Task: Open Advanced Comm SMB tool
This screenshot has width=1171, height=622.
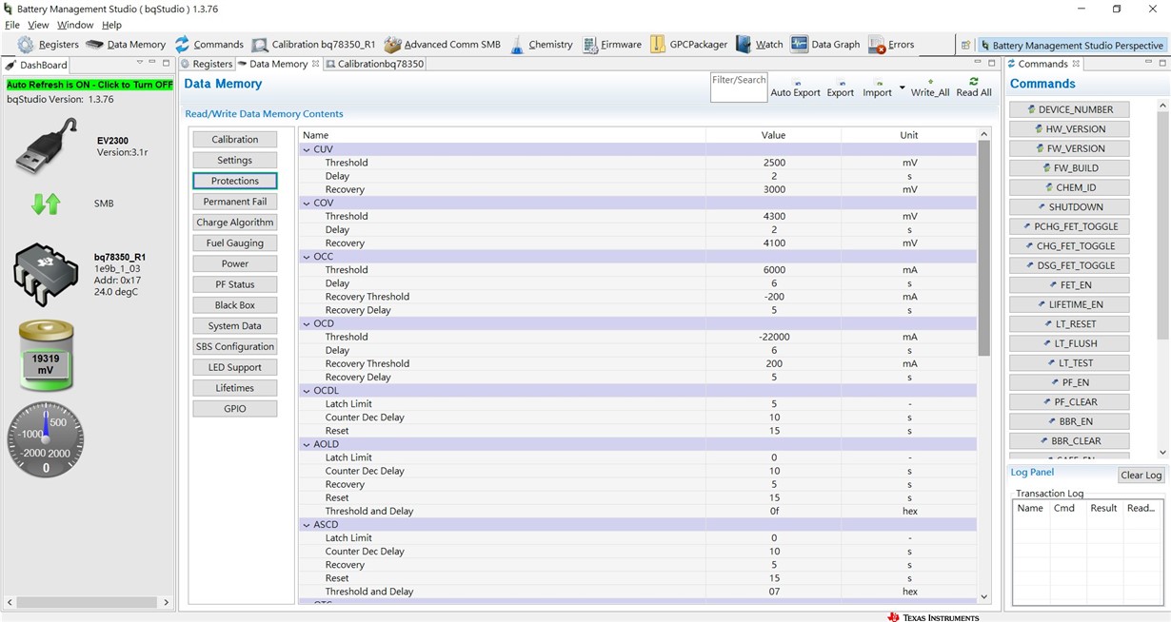Action: (442, 45)
